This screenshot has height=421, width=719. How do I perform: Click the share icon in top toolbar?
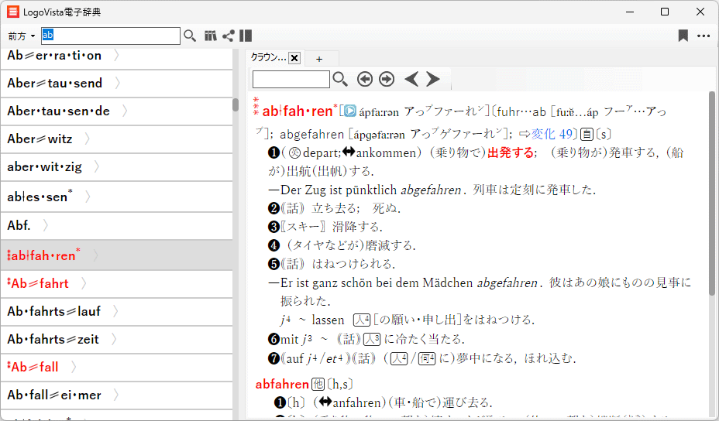228,36
